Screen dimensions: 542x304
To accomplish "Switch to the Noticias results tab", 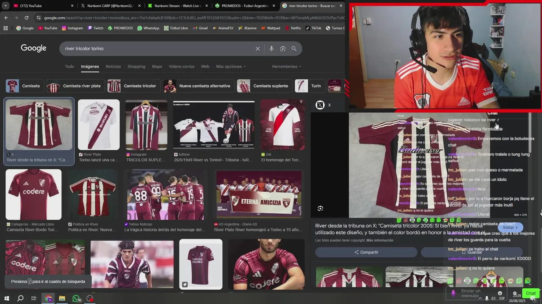I will click(x=113, y=66).
